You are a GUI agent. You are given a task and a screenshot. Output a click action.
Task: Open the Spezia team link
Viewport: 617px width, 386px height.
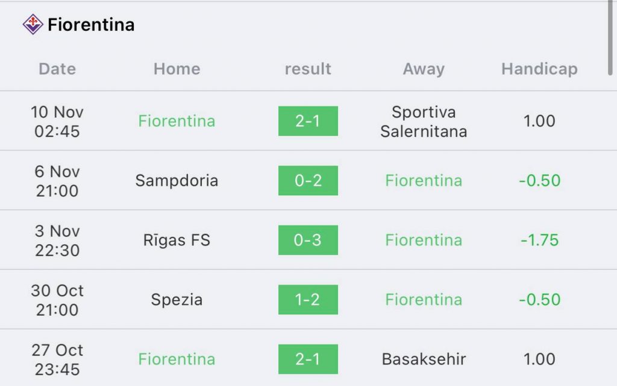point(177,299)
